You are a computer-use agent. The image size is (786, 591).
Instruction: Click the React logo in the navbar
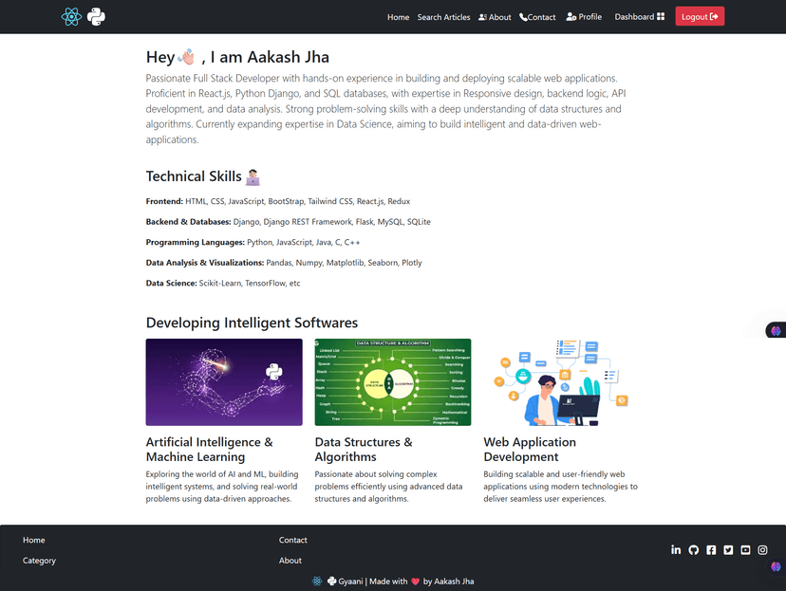(71, 16)
